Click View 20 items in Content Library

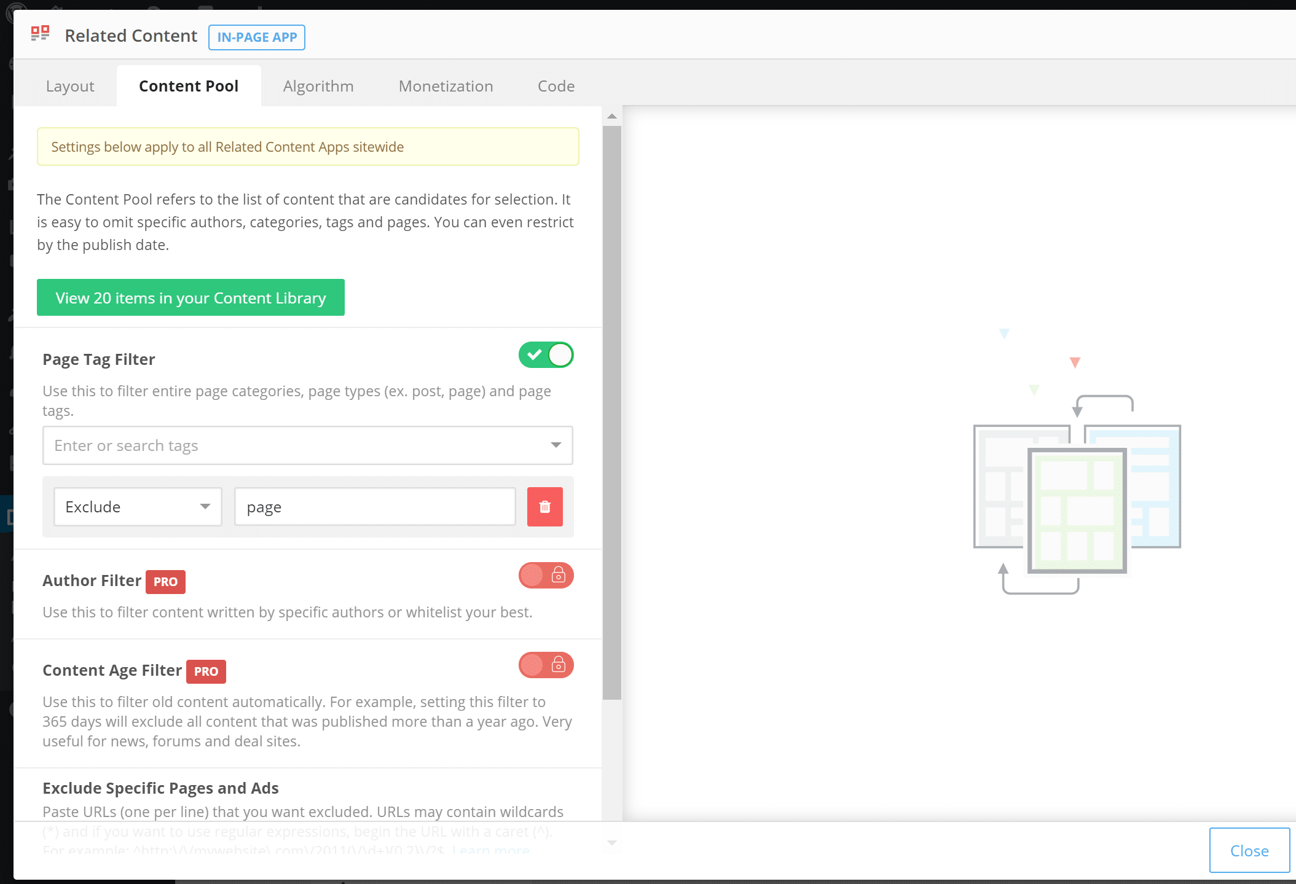click(190, 297)
